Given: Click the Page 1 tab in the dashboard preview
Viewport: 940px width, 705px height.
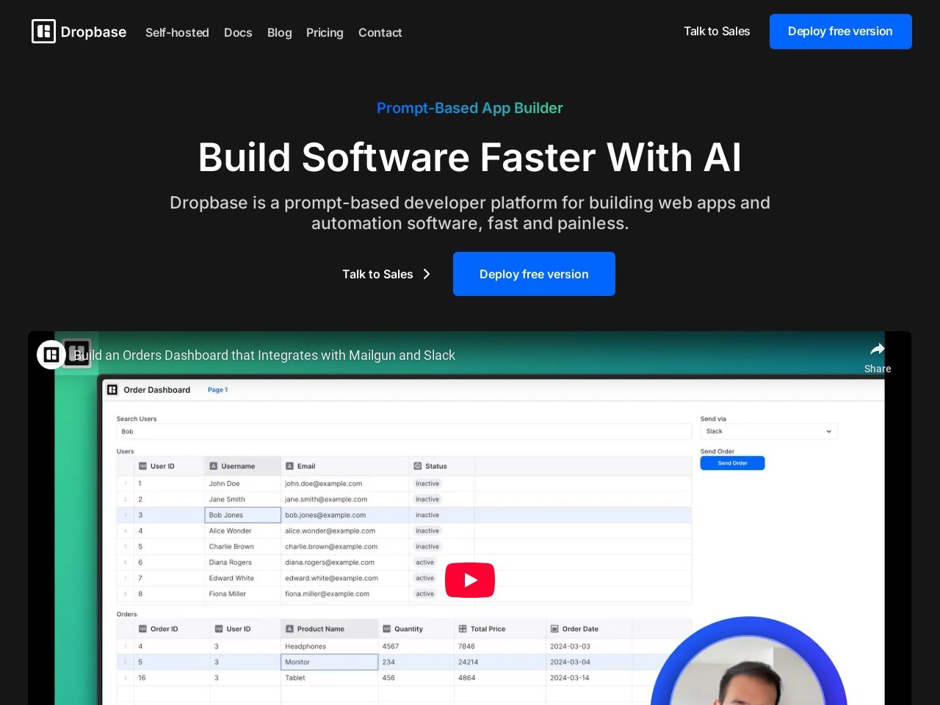Looking at the screenshot, I should (218, 390).
